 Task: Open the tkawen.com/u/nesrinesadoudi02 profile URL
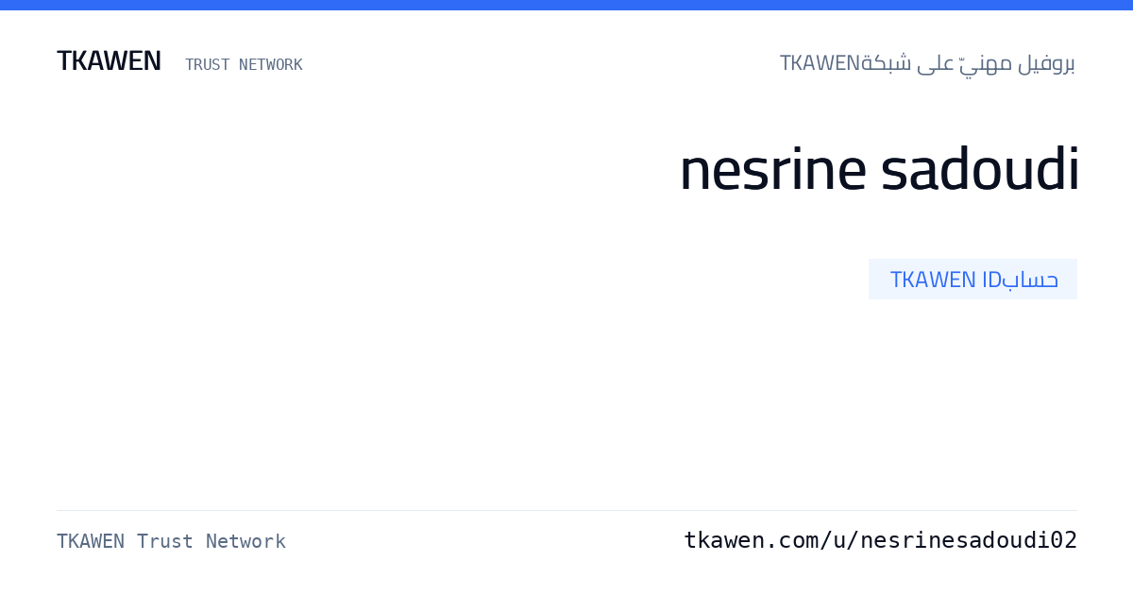click(x=880, y=540)
